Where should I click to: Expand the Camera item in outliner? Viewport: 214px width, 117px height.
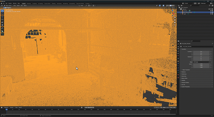click(181, 11)
